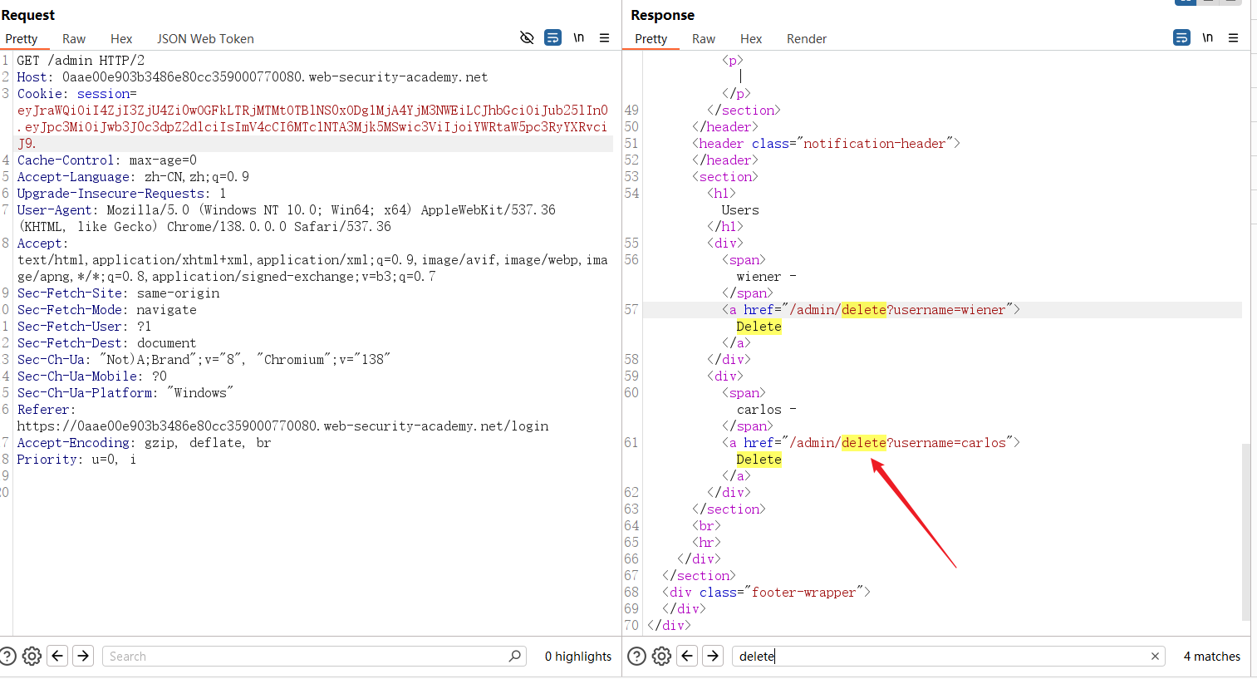Open the JSON Web Token tab

pyautogui.click(x=205, y=39)
